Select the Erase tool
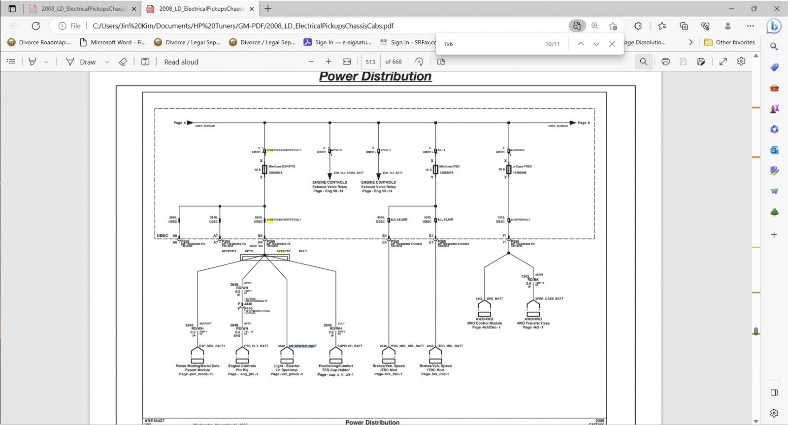The width and height of the screenshot is (788, 425). tap(123, 62)
